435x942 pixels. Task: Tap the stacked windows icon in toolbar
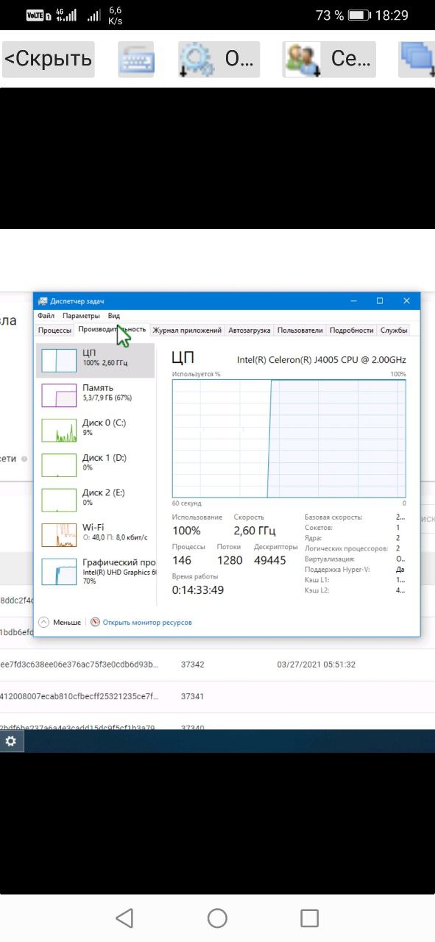point(417,60)
